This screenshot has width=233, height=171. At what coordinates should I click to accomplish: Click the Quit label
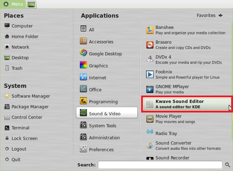click(x=16, y=159)
